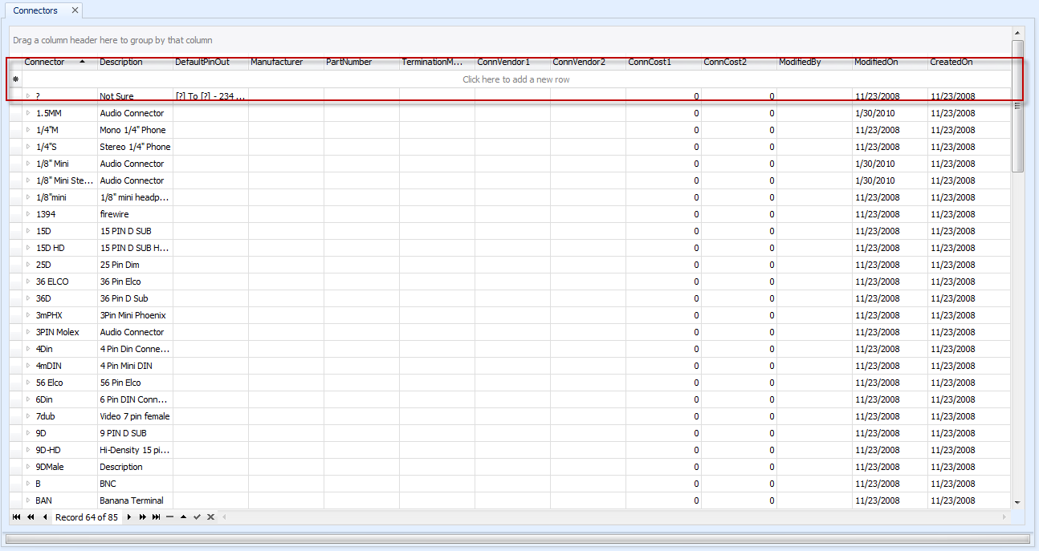Expand the '?' connector row
The width and height of the screenshot is (1039, 551).
28,96
